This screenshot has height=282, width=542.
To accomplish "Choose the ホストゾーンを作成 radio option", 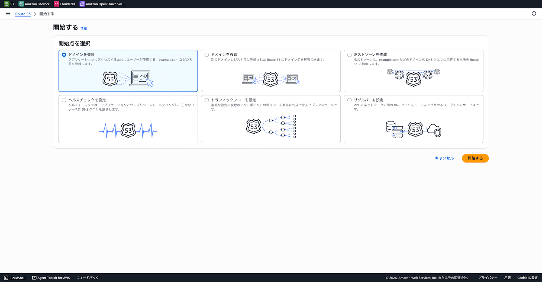I will point(350,55).
